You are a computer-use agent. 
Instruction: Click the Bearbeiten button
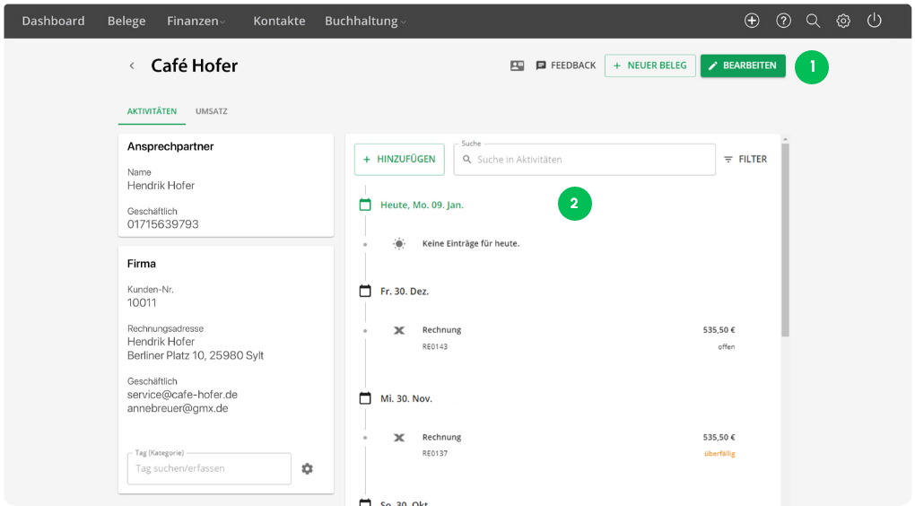click(743, 65)
